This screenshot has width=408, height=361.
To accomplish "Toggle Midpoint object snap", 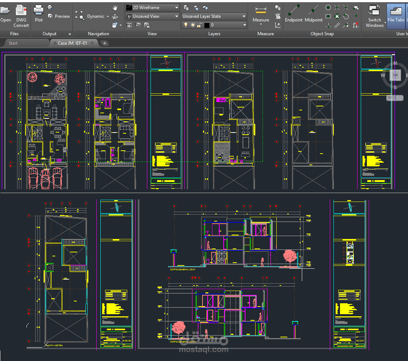I will [313, 13].
